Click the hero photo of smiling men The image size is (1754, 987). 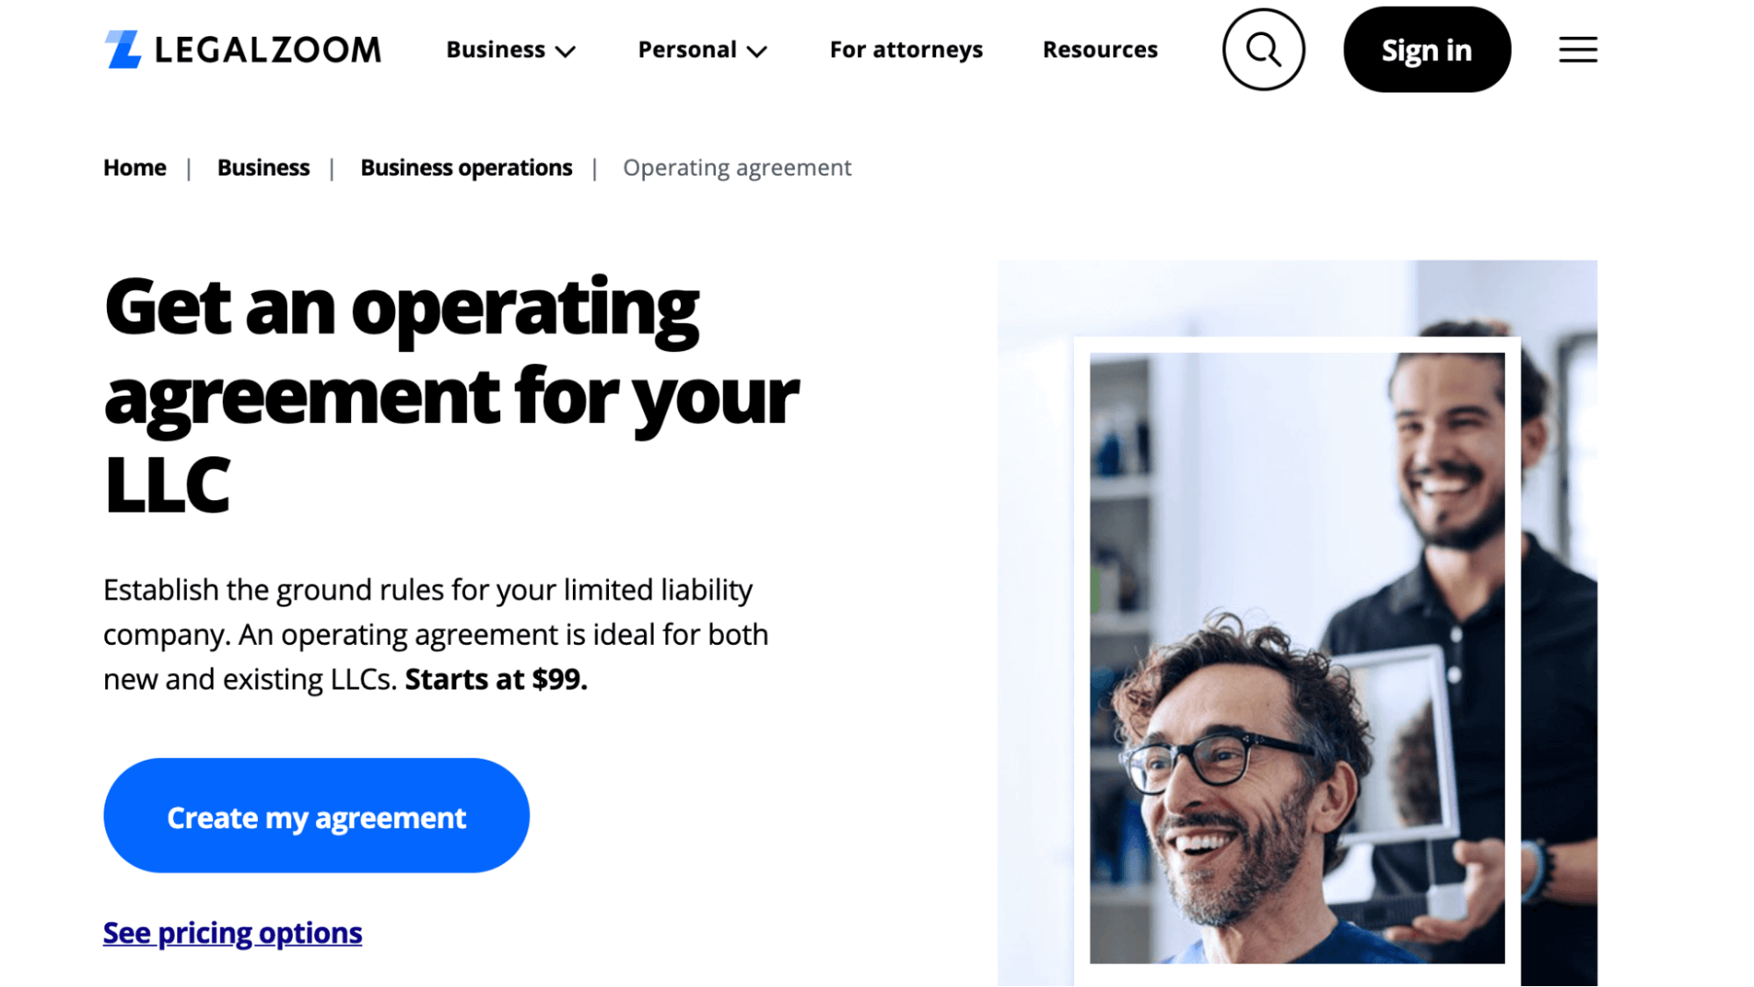[x=1297, y=623]
